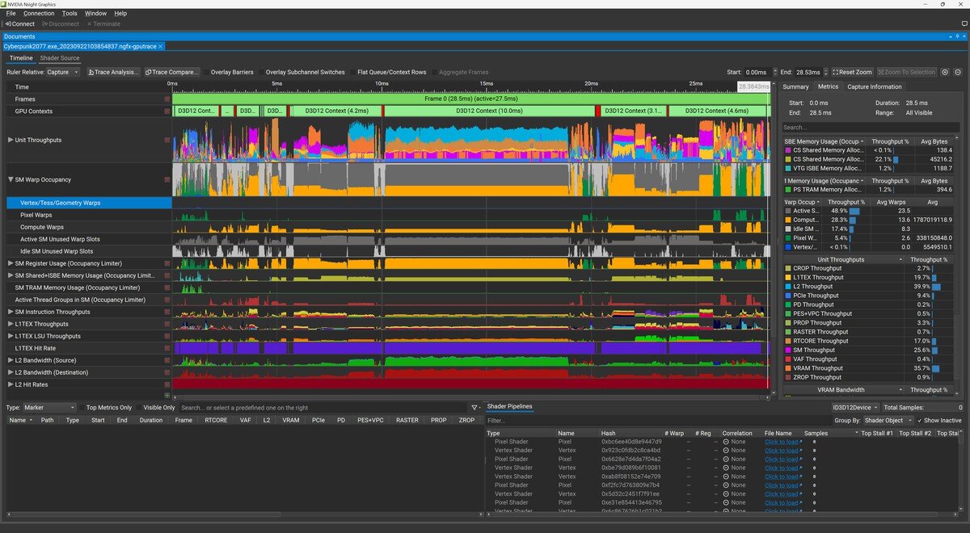The width and height of the screenshot is (970, 533).
Task: Zoom out with the minus icon
Action: tap(957, 72)
